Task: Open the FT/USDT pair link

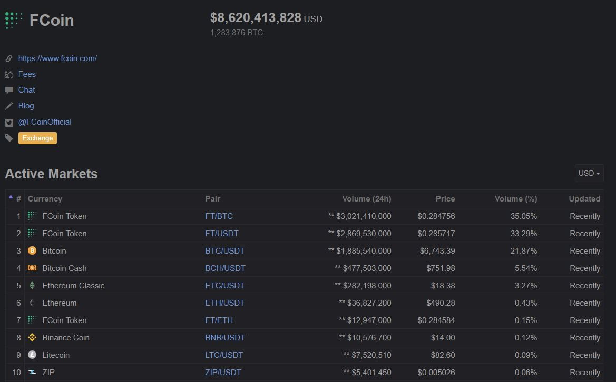Action: (221, 234)
